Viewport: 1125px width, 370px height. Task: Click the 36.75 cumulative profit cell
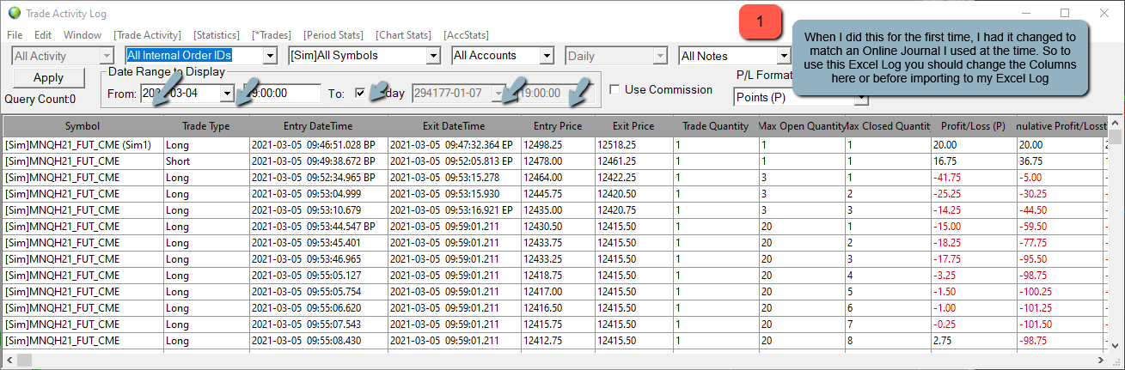pyautogui.click(x=1060, y=161)
